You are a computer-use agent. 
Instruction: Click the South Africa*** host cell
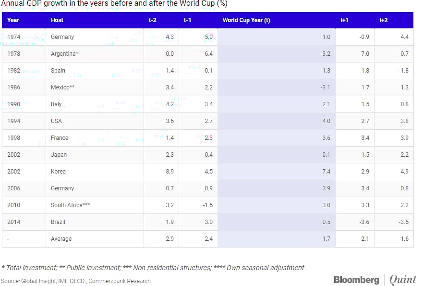pos(70,205)
